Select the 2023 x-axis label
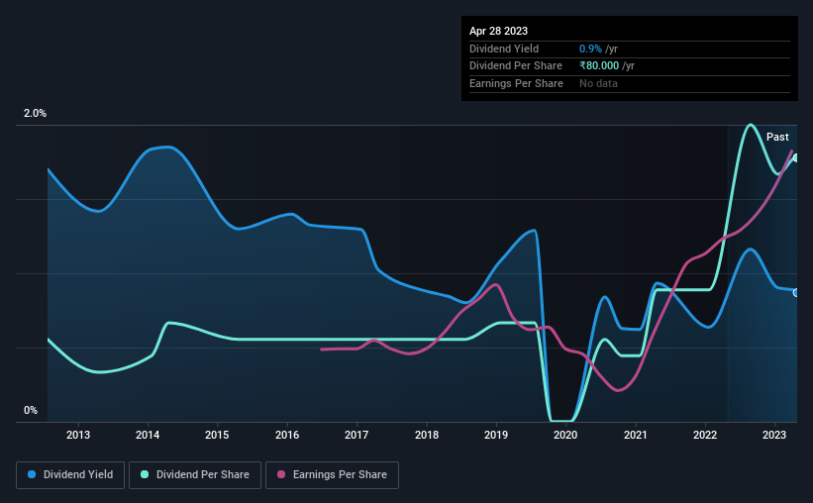813x503 pixels. point(774,435)
